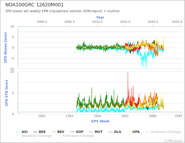Screen dimensions: 185x143
Task: Click the 2025.0 year tick label
Action: (177, 22)
